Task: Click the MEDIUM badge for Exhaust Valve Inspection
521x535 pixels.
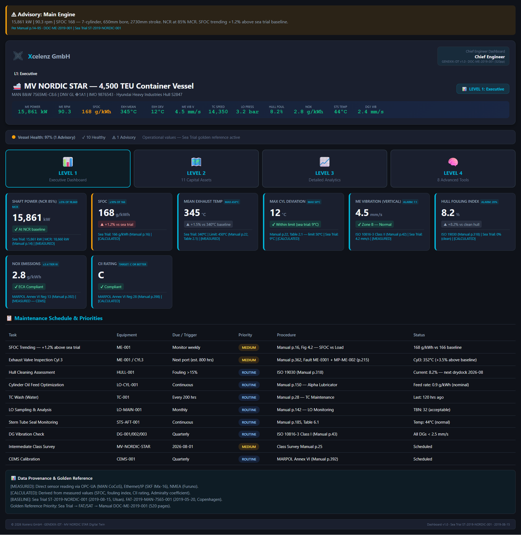Action: click(249, 360)
